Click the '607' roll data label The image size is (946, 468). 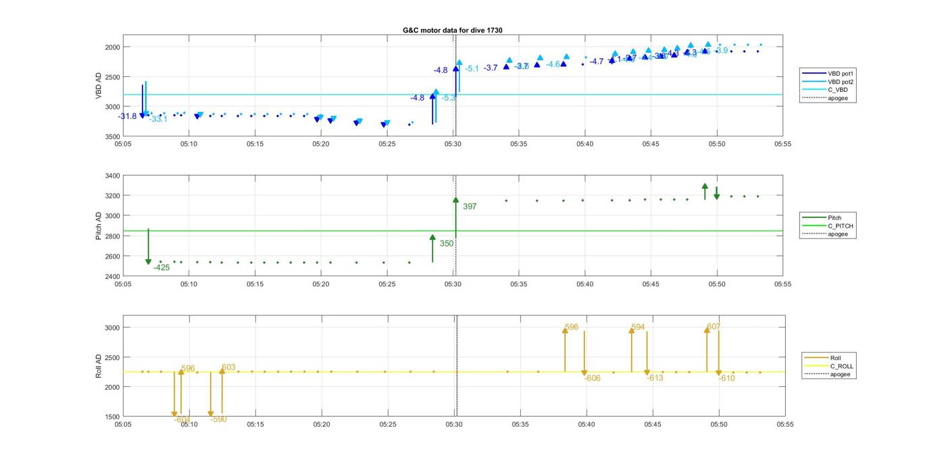pyautogui.click(x=714, y=327)
